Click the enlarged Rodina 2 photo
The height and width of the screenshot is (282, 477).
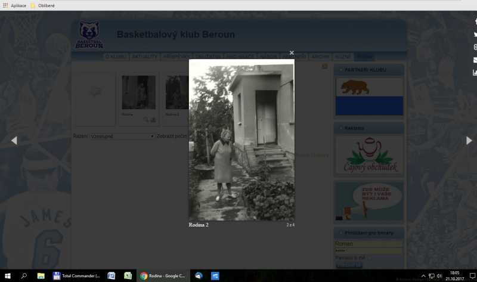(241, 140)
